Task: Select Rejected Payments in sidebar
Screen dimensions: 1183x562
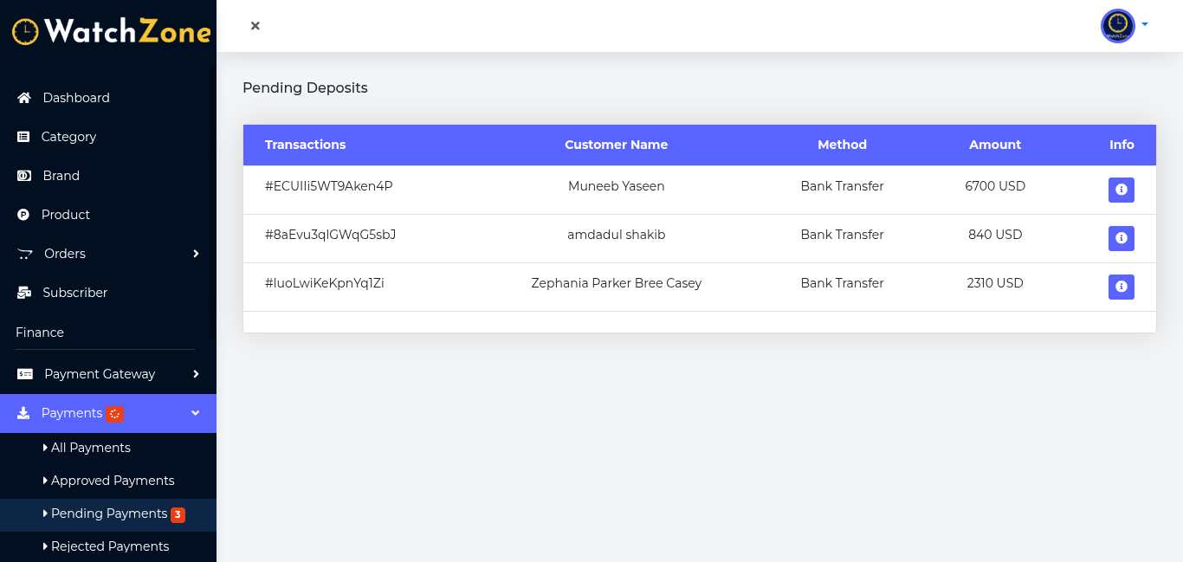Action: click(x=110, y=546)
